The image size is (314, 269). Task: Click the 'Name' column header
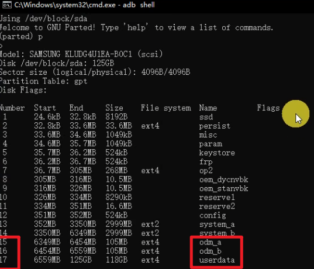208,108
